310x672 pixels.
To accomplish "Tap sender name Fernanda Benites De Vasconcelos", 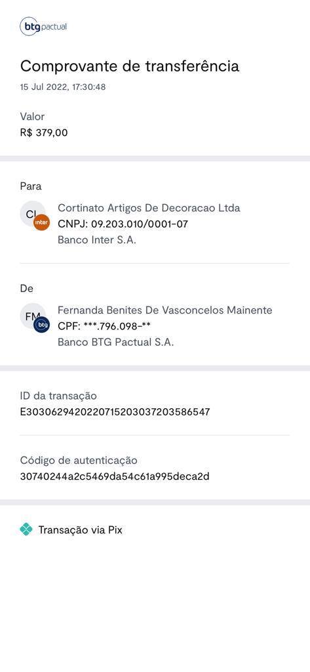I will point(165,310).
